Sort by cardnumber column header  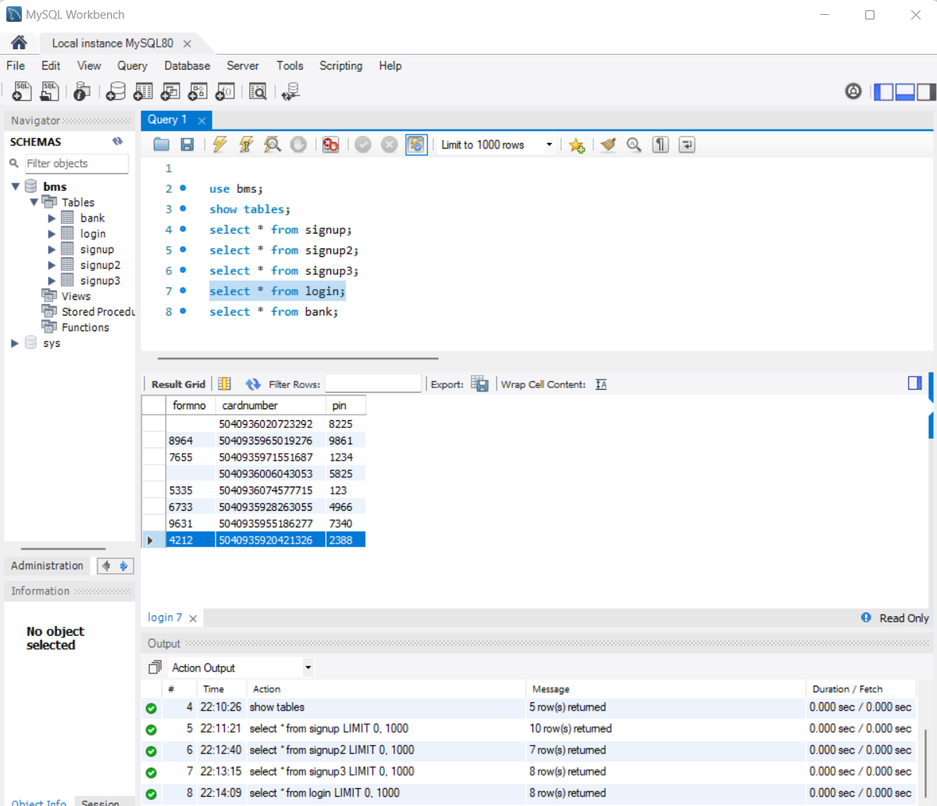click(x=270, y=405)
